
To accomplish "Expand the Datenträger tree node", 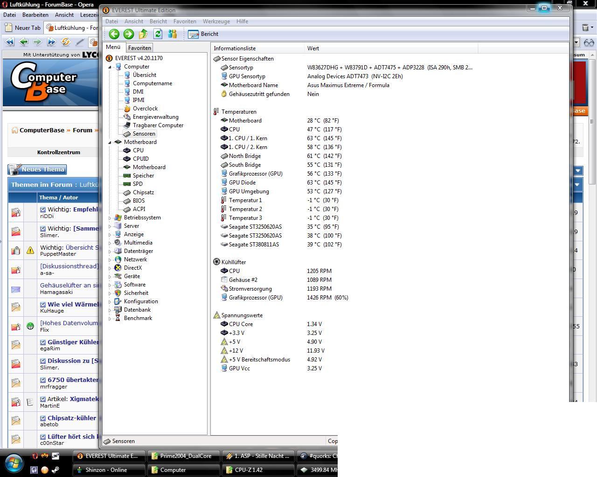I will pos(110,251).
